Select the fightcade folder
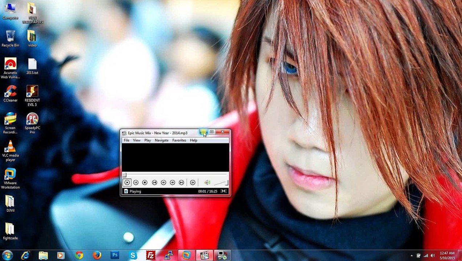 point(10,232)
